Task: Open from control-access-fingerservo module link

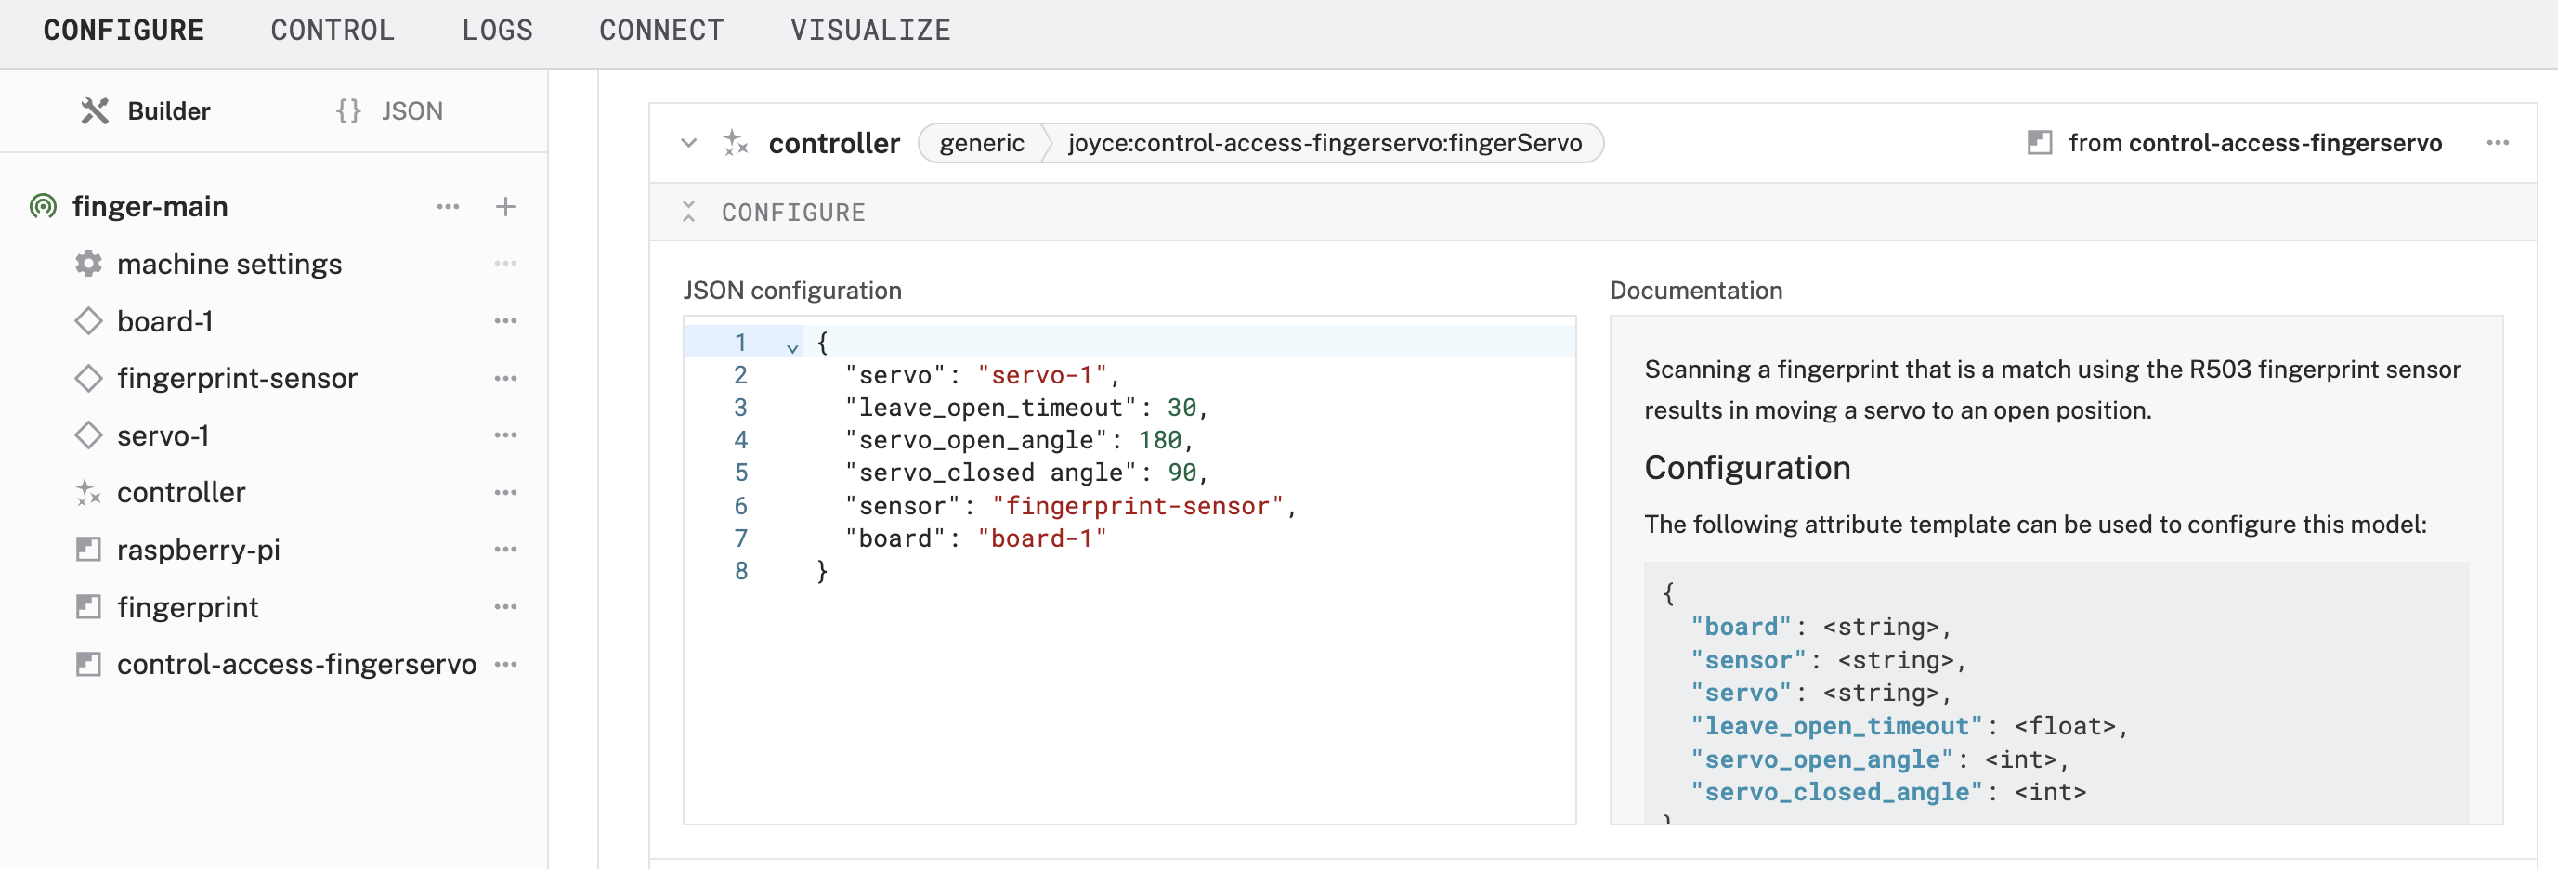Action: pos(2254,144)
